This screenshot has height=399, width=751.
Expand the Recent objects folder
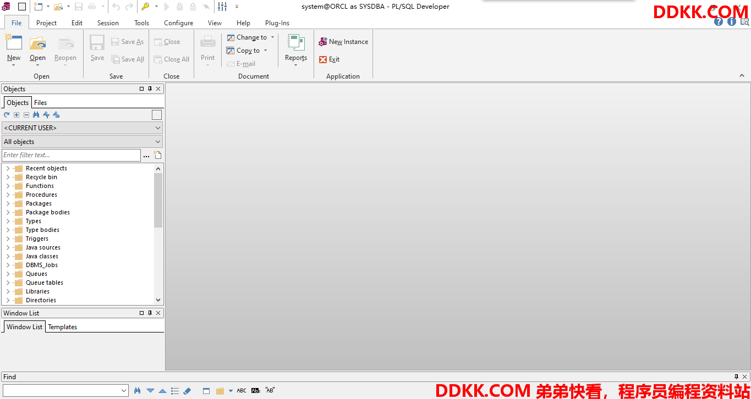(8, 168)
